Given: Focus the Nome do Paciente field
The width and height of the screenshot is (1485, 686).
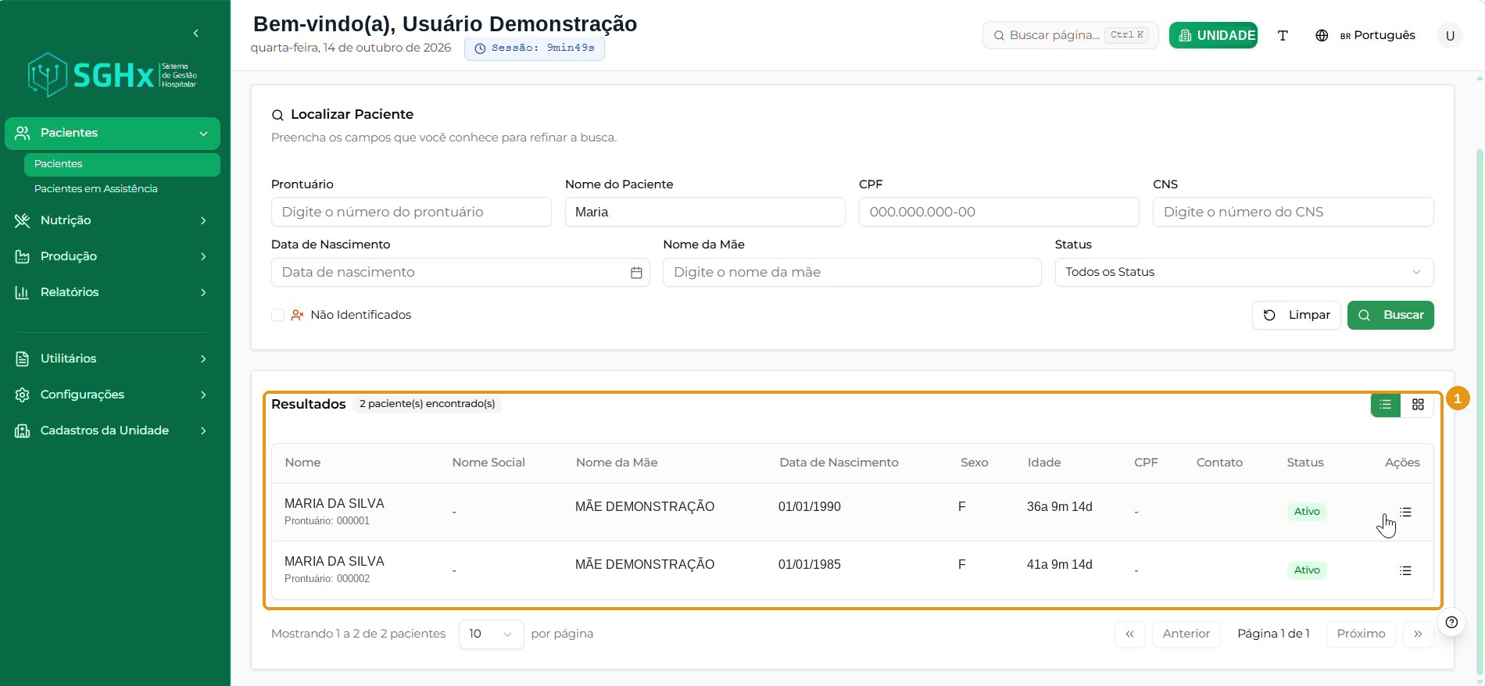Looking at the screenshot, I should coord(705,212).
